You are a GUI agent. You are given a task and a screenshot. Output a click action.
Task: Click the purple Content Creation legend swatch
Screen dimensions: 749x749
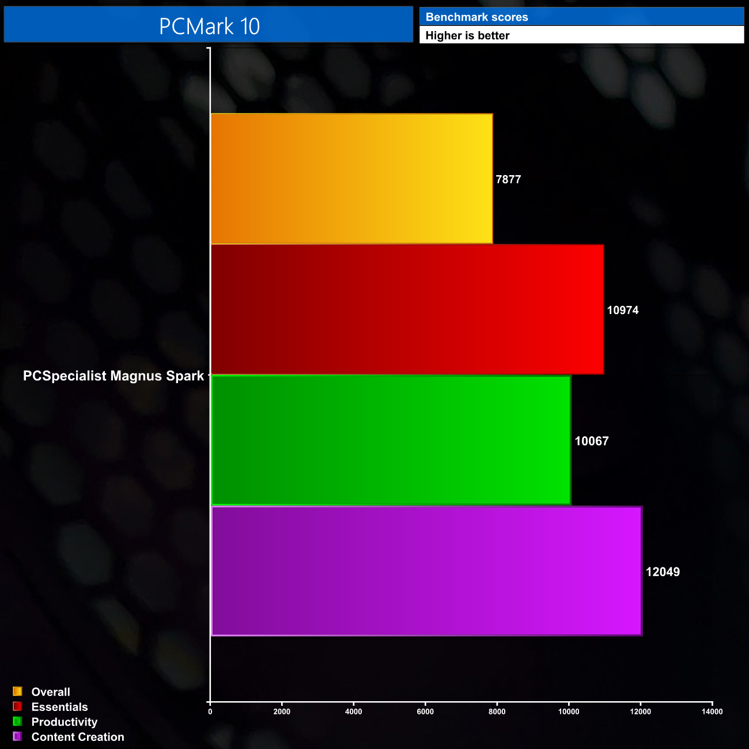17,736
